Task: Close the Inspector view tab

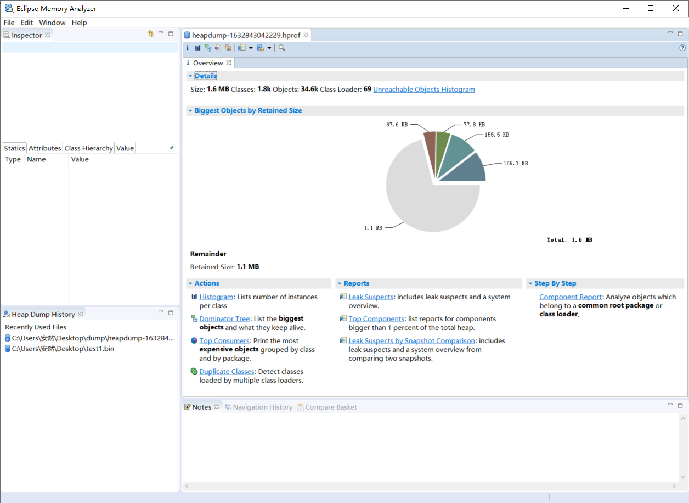Action: 48,35
